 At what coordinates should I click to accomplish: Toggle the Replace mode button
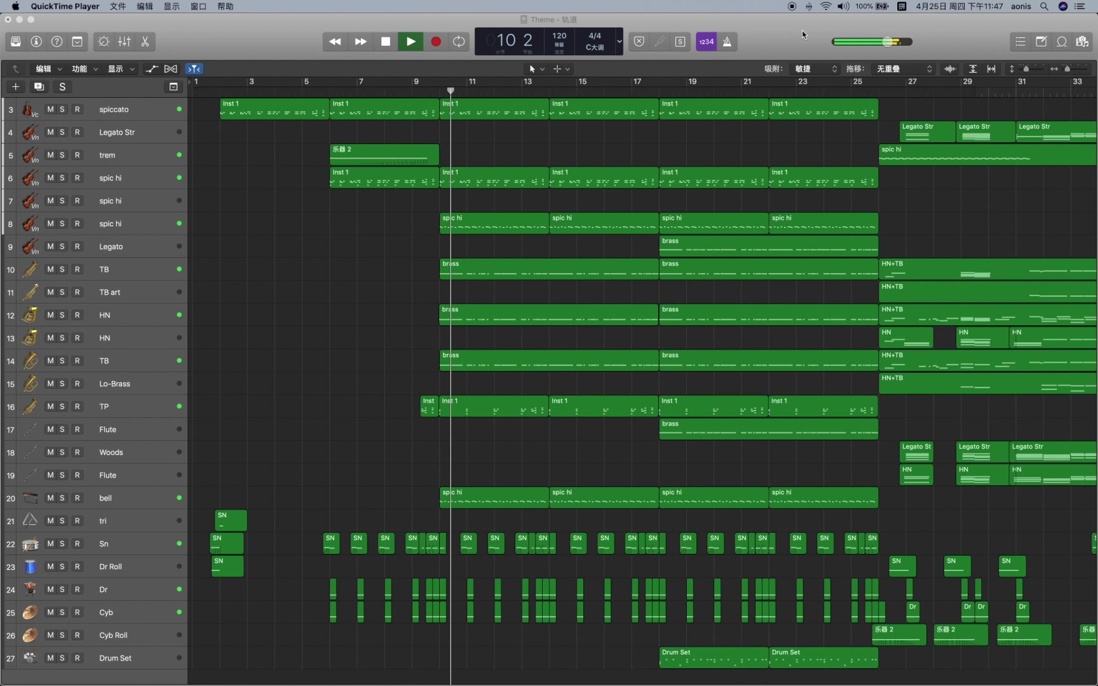[639, 41]
